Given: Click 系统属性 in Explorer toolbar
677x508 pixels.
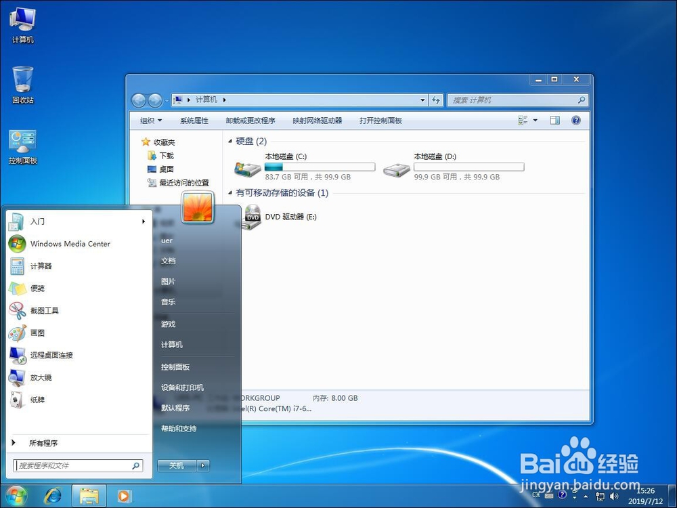Looking at the screenshot, I should 194,121.
